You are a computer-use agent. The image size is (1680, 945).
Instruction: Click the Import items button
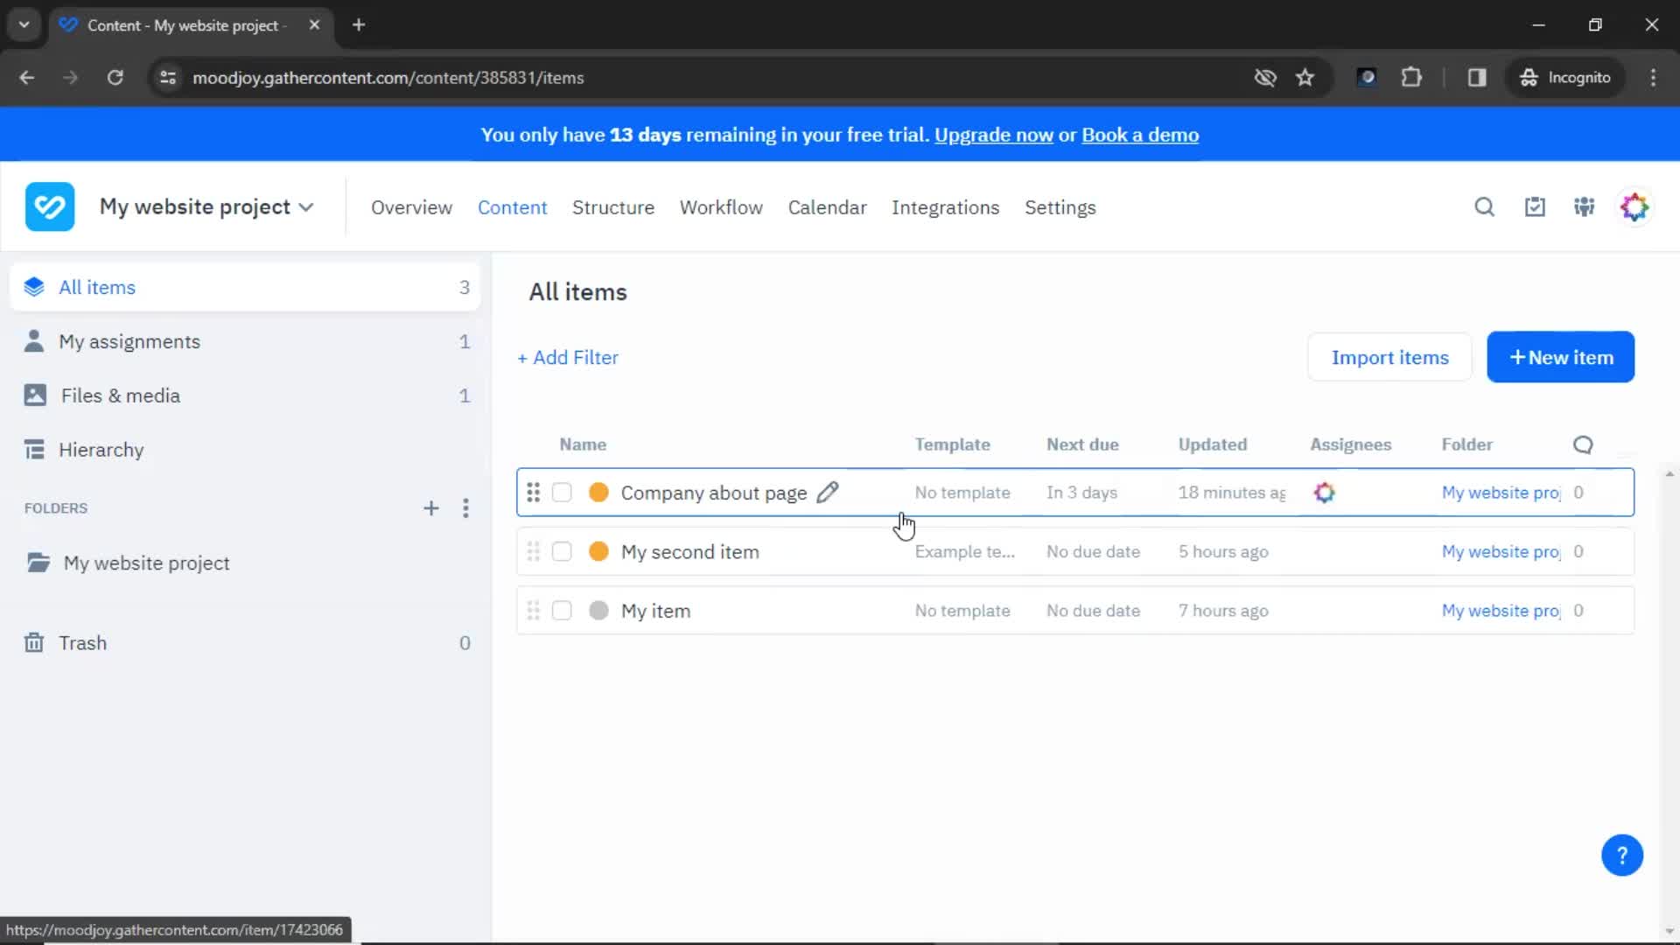[x=1390, y=356]
